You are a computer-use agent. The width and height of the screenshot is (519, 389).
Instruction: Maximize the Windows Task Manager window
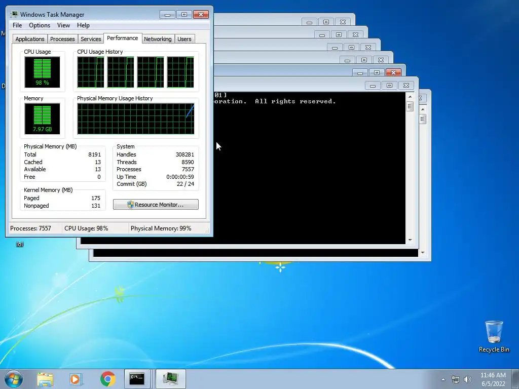point(184,15)
